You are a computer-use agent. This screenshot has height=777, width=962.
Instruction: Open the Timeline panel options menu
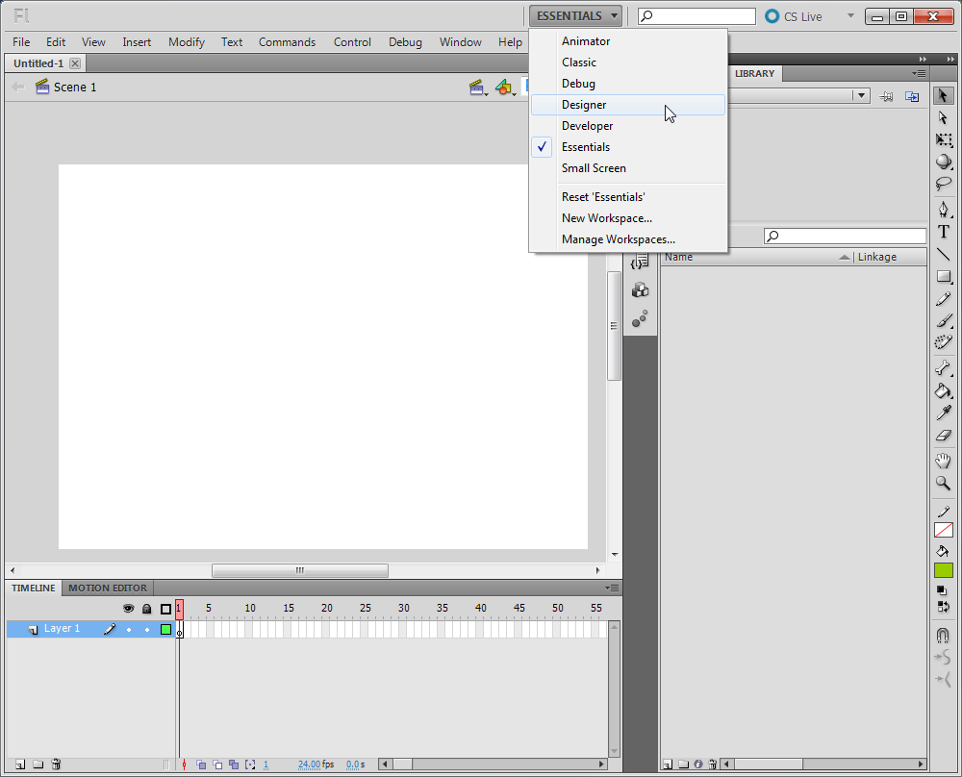(612, 588)
